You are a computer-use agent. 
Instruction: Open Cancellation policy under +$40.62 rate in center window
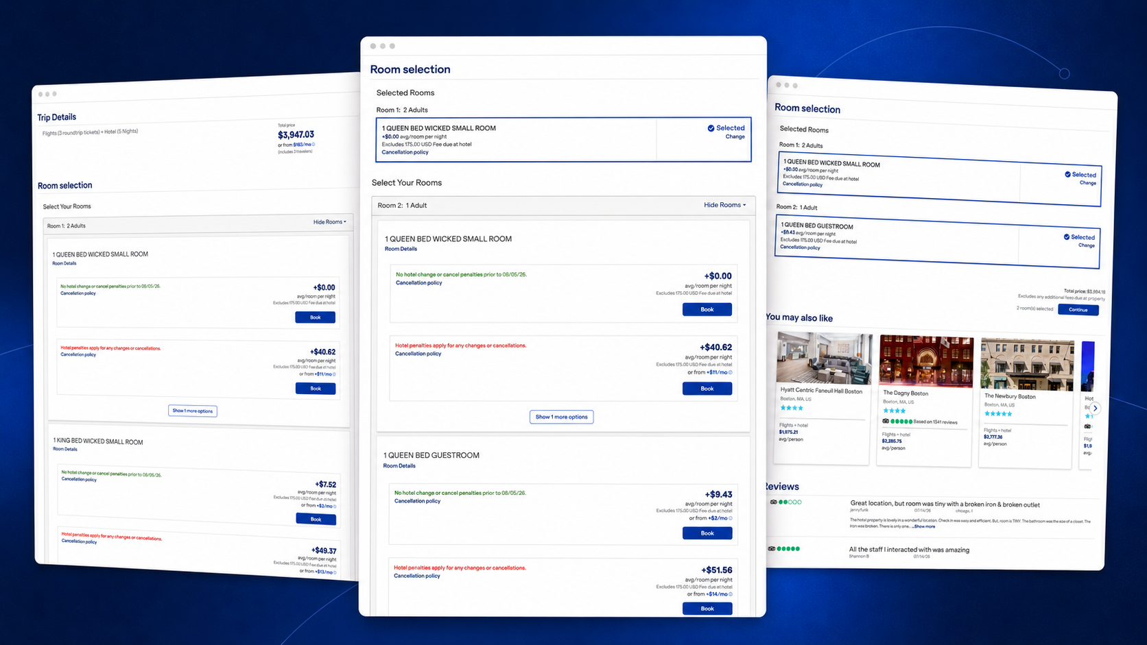coord(418,354)
